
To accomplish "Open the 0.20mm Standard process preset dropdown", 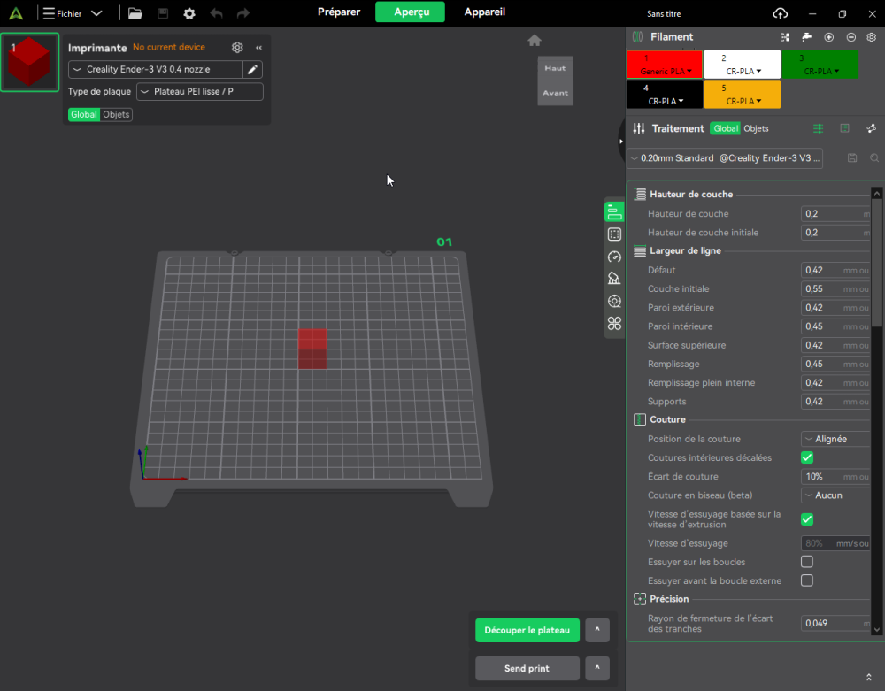I will point(725,158).
